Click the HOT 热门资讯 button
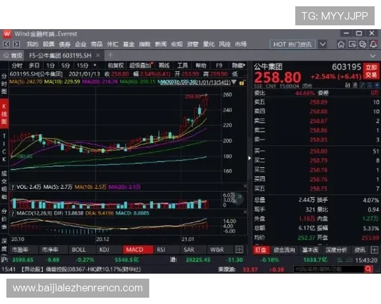 tap(293, 44)
